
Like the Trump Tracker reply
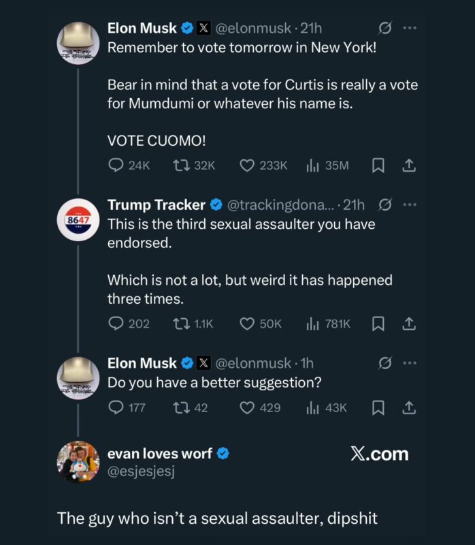(247, 324)
